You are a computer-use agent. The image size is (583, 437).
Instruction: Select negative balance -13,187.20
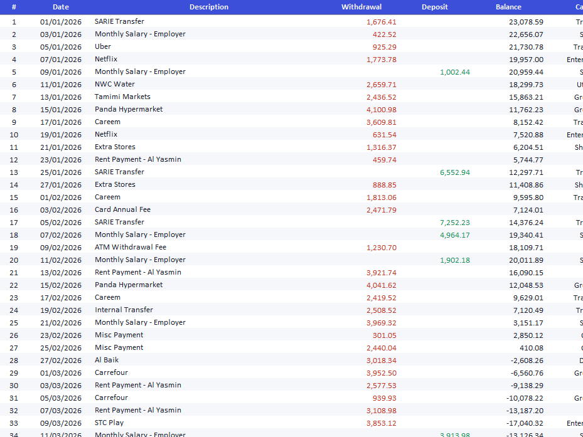[525, 411]
